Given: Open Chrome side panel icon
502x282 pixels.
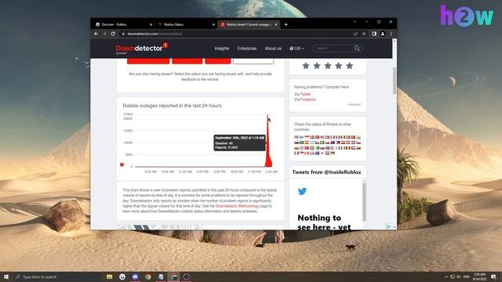Looking at the screenshot, I should (374, 34).
